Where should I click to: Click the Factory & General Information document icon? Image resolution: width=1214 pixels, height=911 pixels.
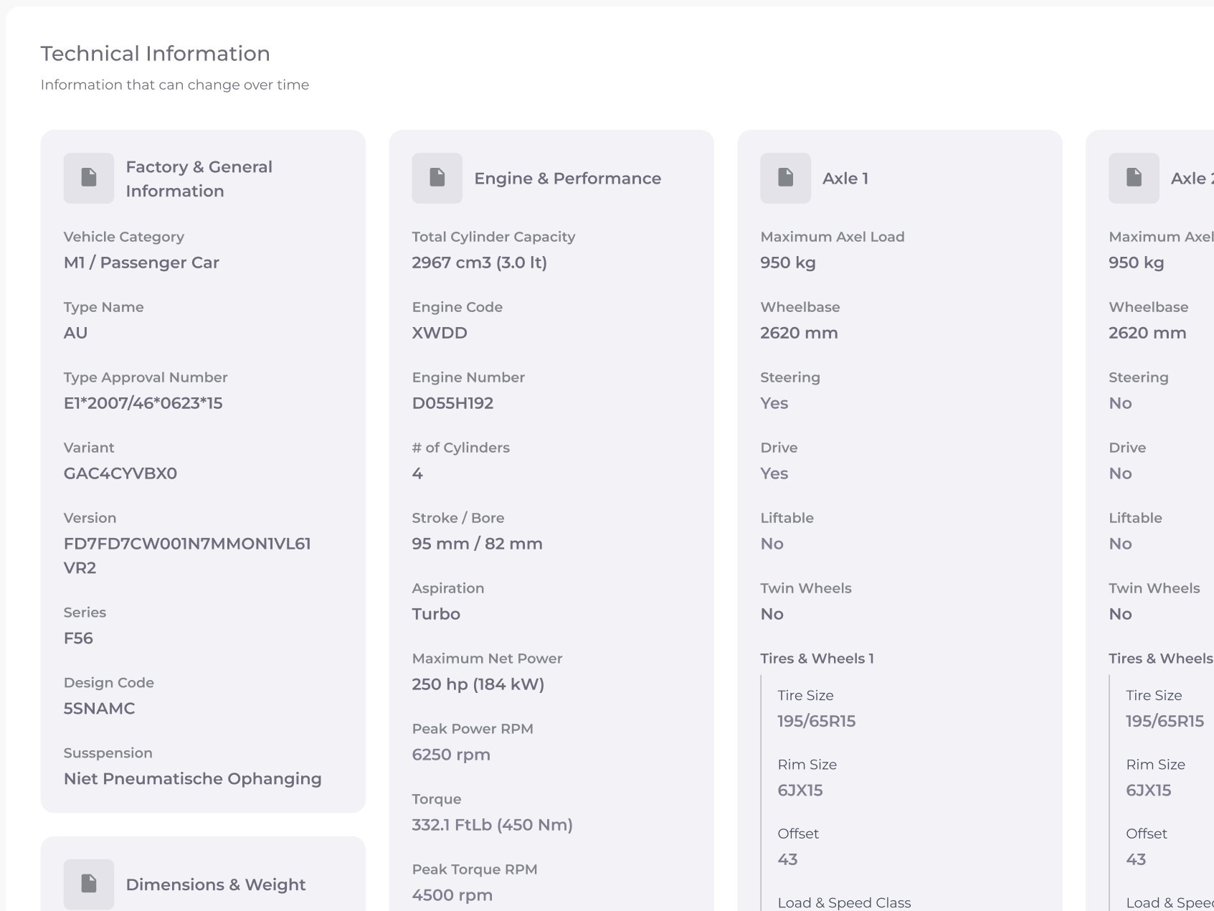88,178
